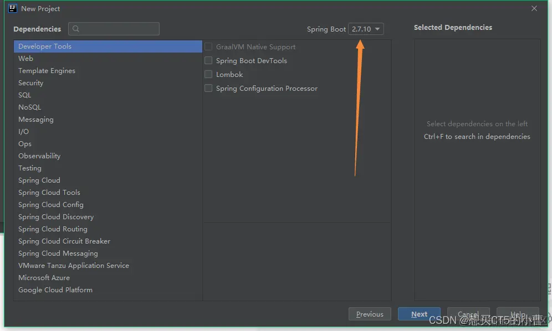
Task: Open VMware Tanzu Application Service category
Action: click(x=108, y=266)
